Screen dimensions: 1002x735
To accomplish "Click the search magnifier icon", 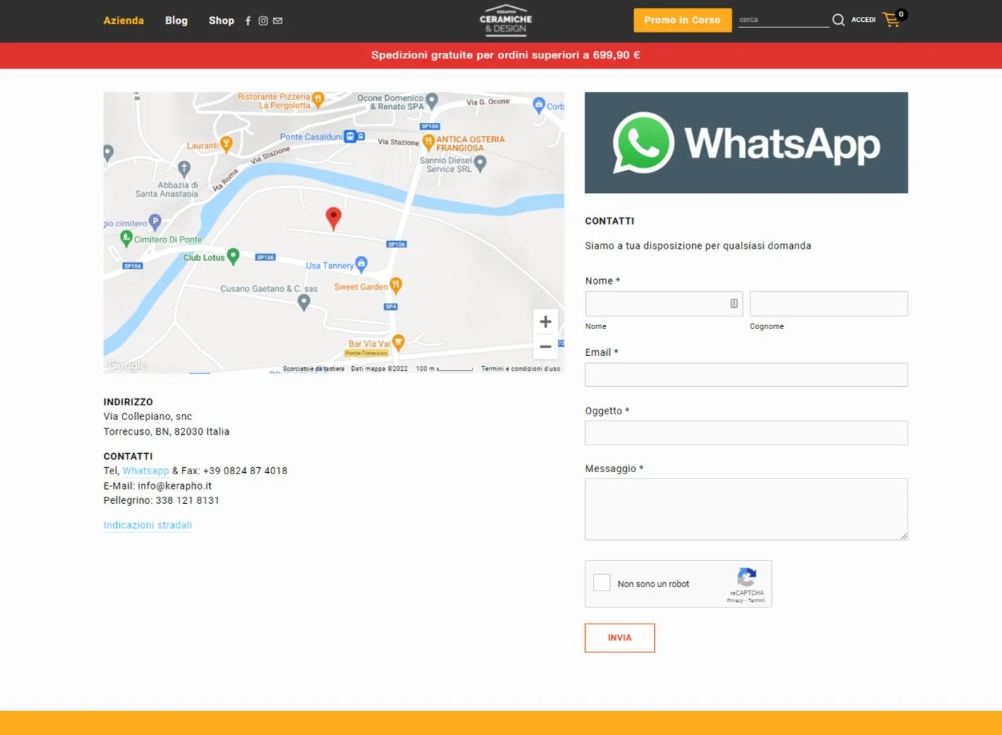I will click(x=838, y=20).
